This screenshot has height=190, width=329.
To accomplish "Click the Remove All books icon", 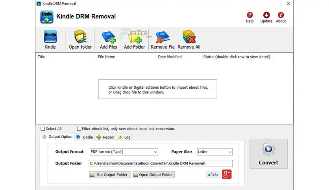I will click(x=189, y=37).
